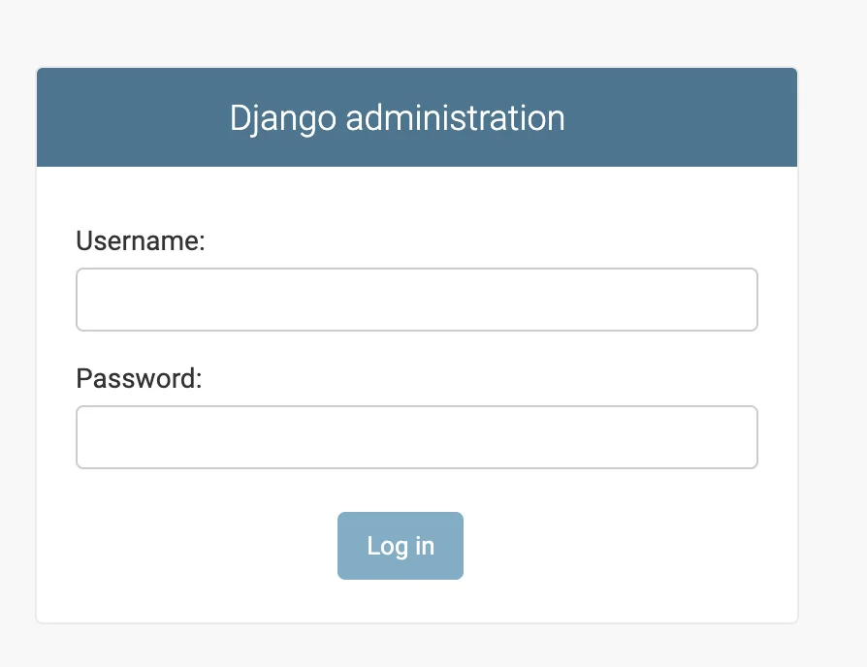Place cursor in the Username box
Image resolution: width=867 pixels, height=667 pixels.
416,300
